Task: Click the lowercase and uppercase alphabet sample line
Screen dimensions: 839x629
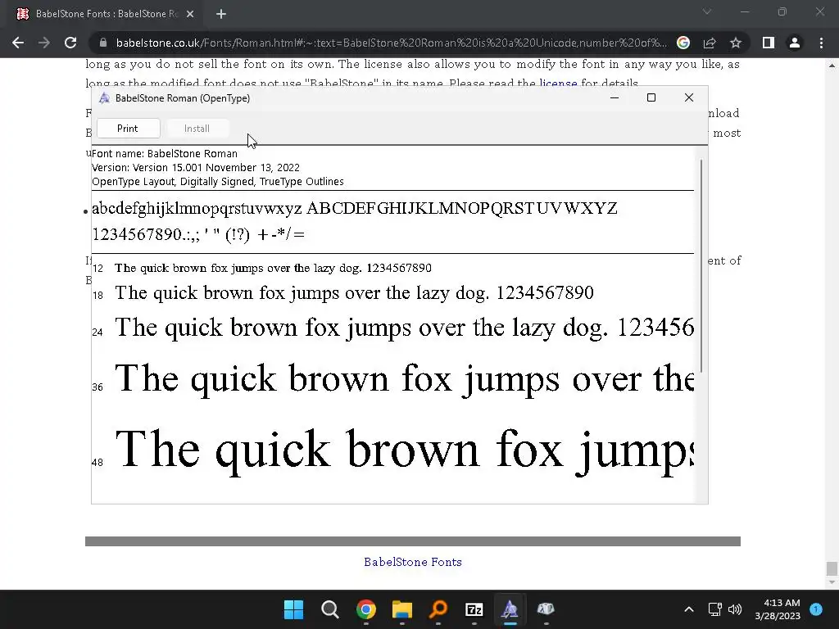Action: point(355,209)
